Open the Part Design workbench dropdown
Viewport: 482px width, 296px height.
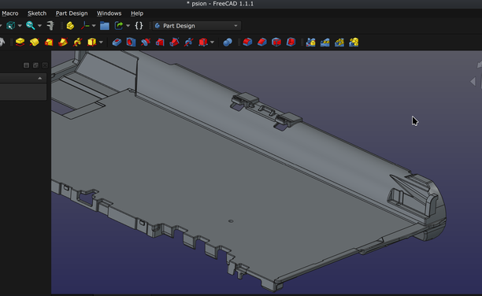tap(197, 26)
